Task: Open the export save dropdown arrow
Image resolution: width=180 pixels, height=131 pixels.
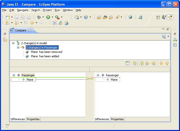Action: coord(168,36)
